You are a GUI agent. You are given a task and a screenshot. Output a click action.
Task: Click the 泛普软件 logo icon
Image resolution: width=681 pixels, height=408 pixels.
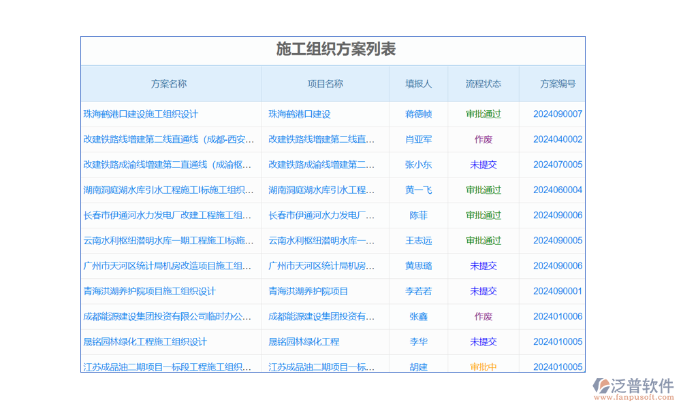603,387
